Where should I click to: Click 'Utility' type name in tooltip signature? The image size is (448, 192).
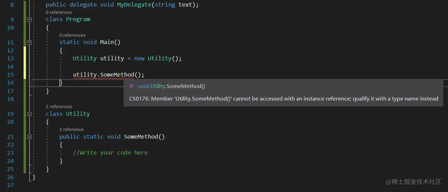pyautogui.click(x=158, y=86)
